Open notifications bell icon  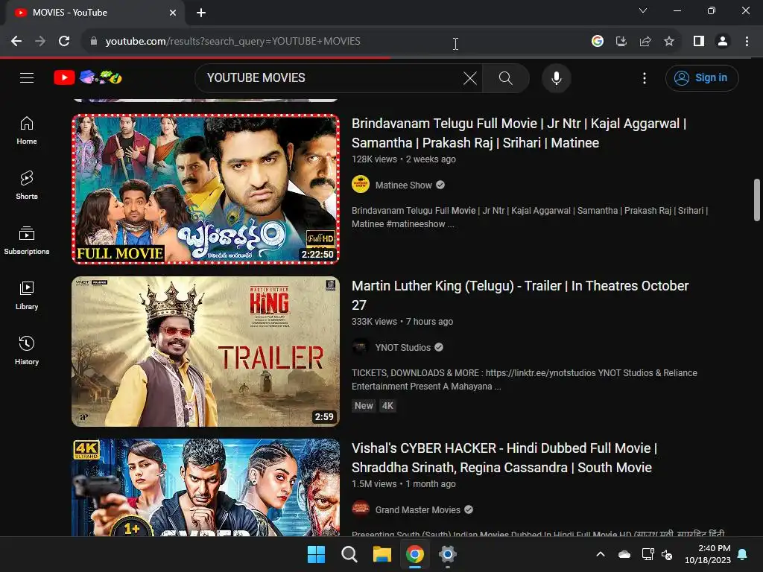[743, 554]
